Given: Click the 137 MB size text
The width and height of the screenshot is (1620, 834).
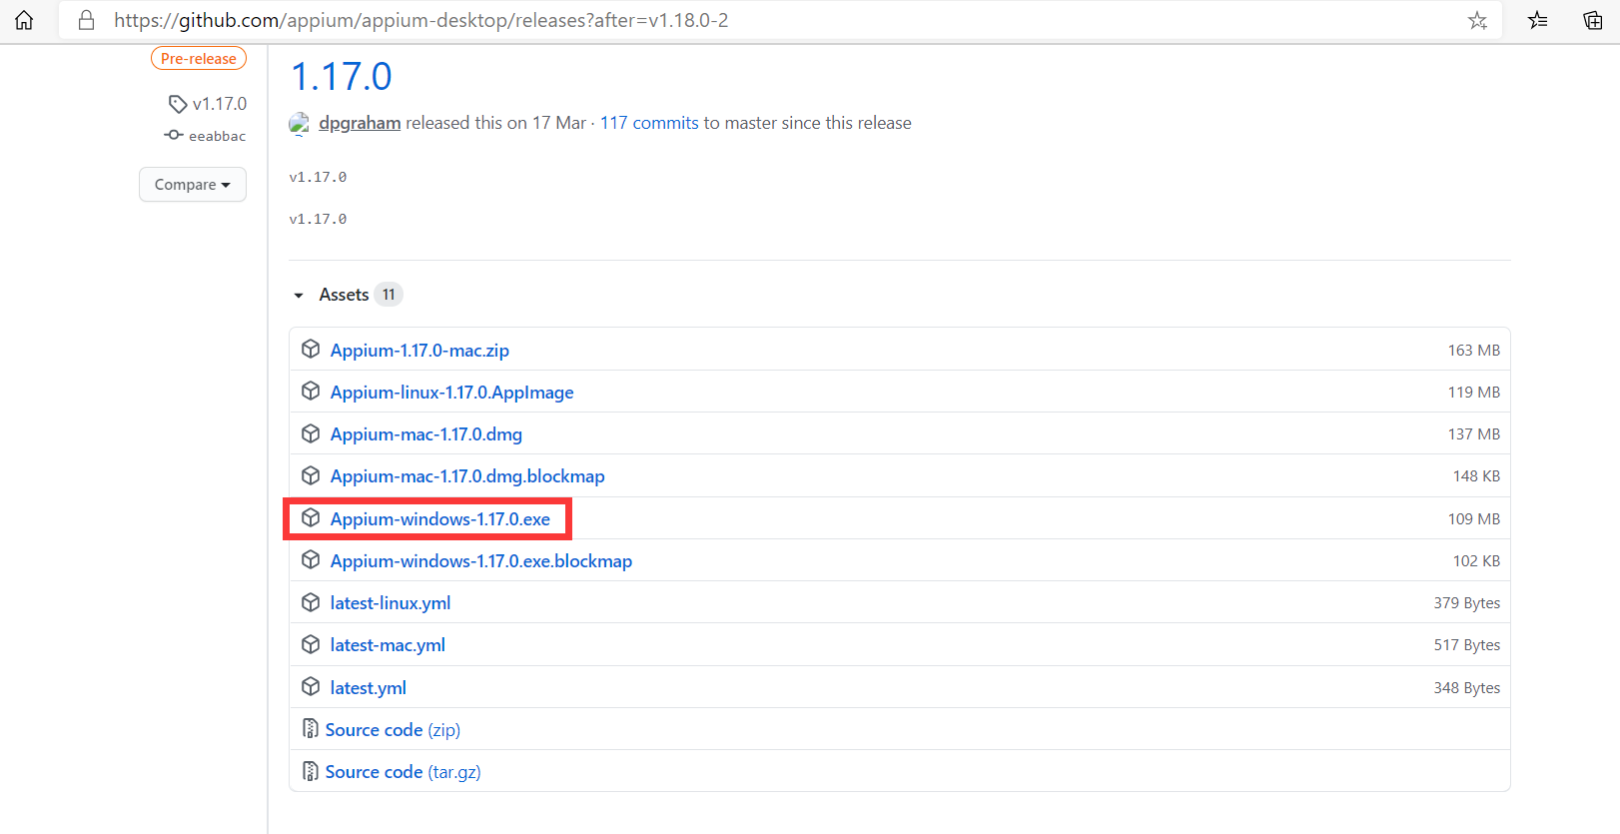Looking at the screenshot, I should click(x=1474, y=434).
